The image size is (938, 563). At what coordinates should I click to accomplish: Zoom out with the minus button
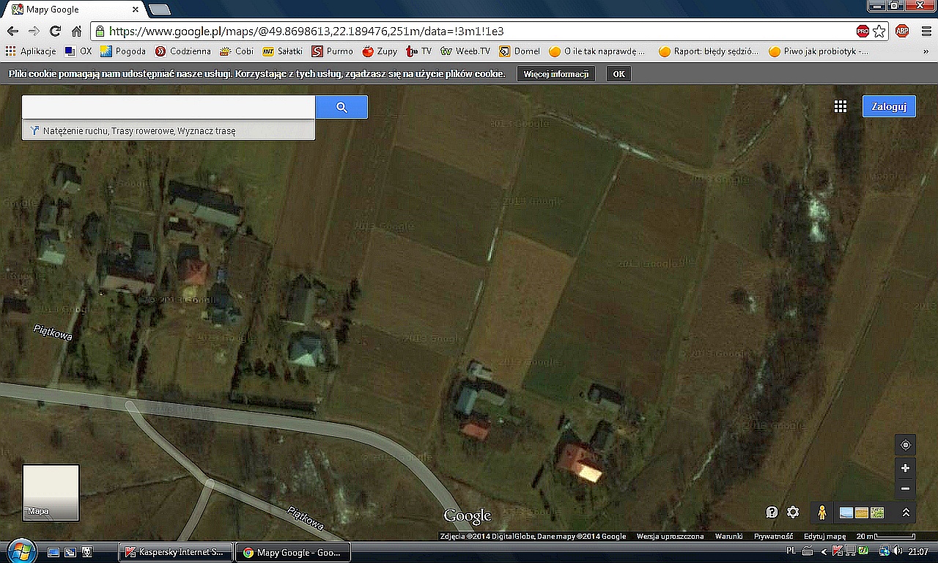905,489
